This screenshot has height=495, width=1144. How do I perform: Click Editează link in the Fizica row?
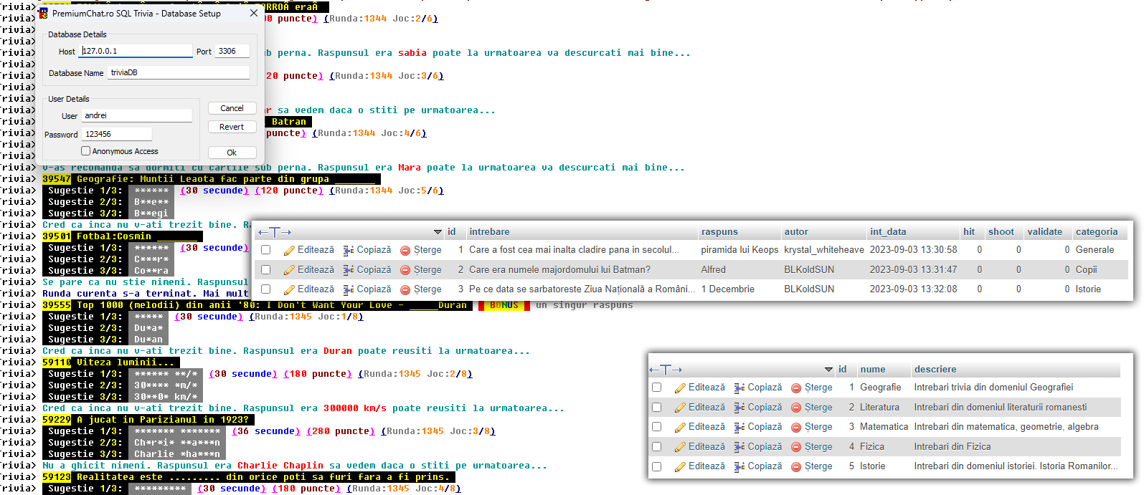click(706, 447)
